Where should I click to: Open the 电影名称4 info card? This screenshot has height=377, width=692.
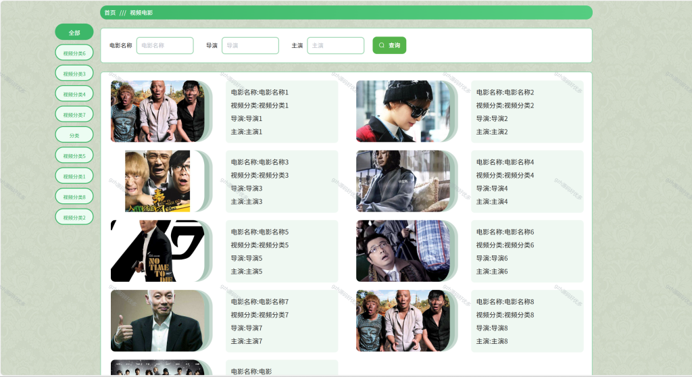[x=527, y=182]
